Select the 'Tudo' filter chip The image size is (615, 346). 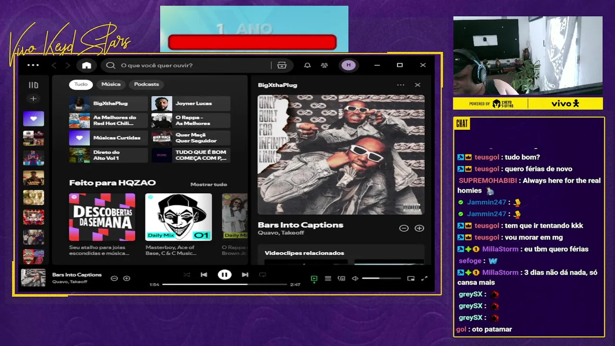tap(81, 84)
